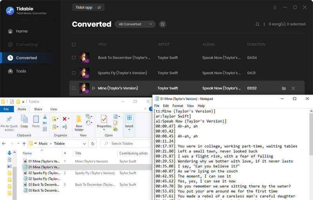Click the Notepad vertical scrollbar thumb
Viewport: 313px width, 200px height.
(x=311, y=134)
